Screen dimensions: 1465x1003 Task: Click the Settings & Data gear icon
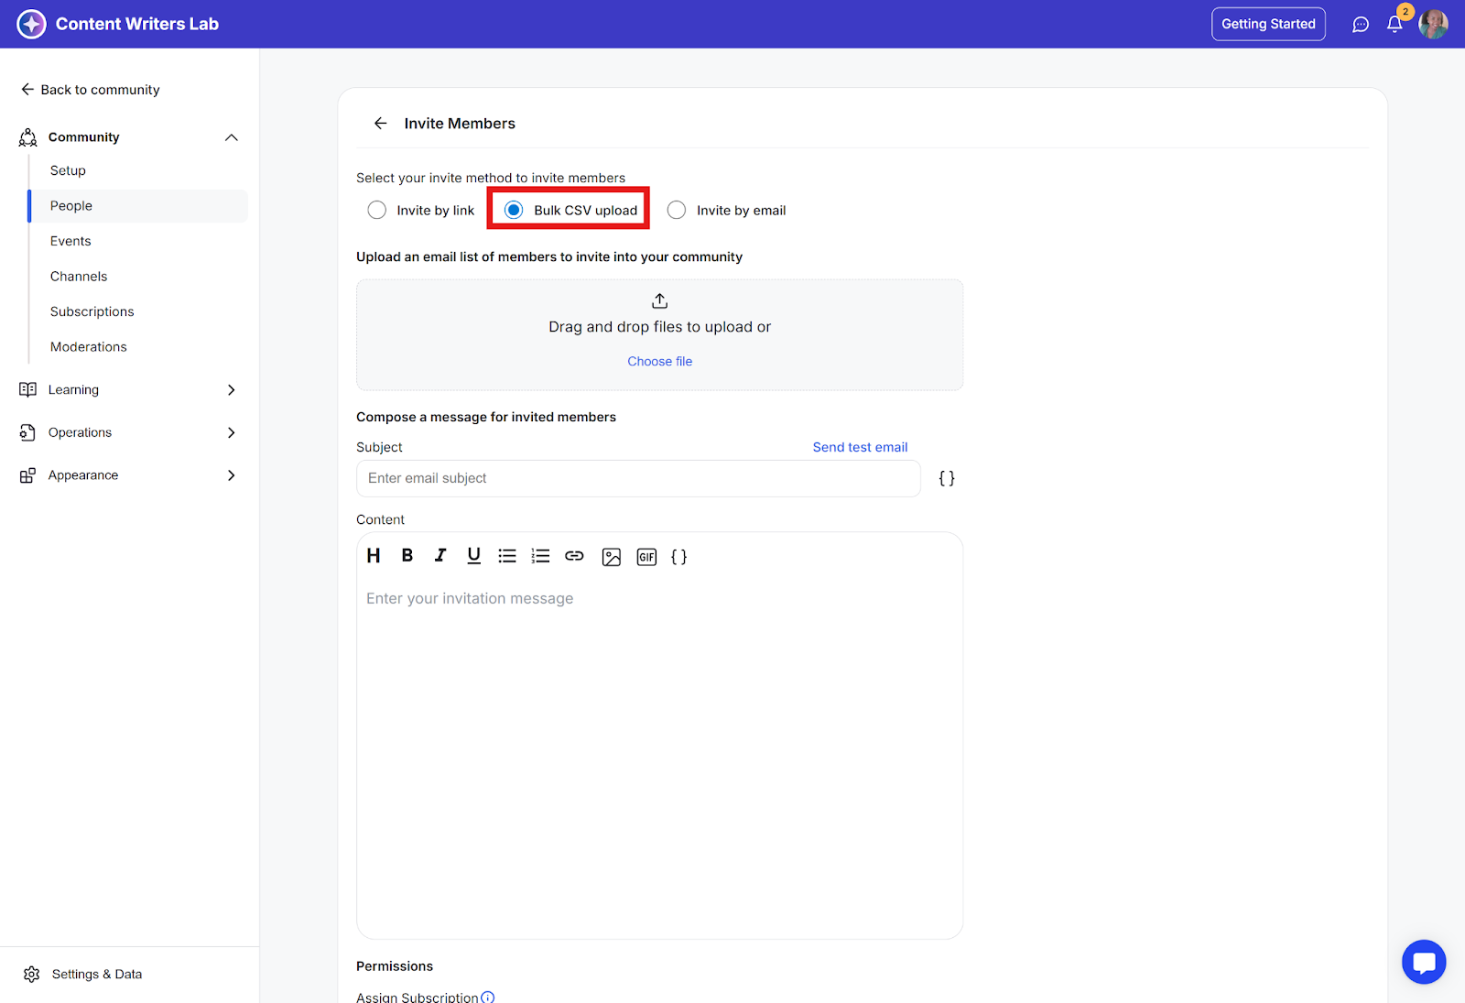click(x=32, y=975)
